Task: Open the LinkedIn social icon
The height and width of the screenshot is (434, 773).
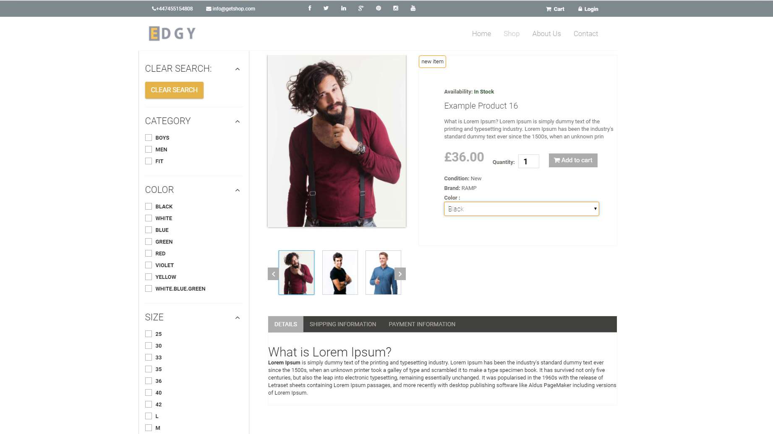Action: point(344,8)
